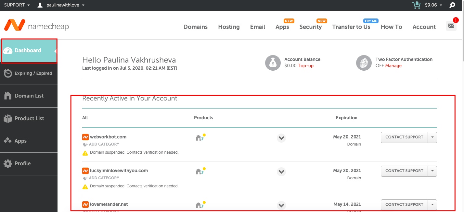This screenshot has width=464, height=212.
Task: Go to Expiring / Expired in sidebar
Action: (x=29, y=73)
